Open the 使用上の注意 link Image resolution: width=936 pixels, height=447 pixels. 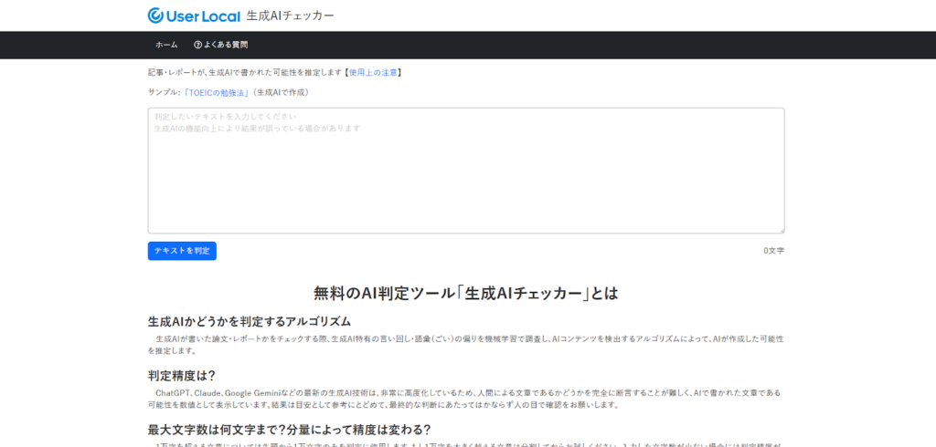(373, 71)
